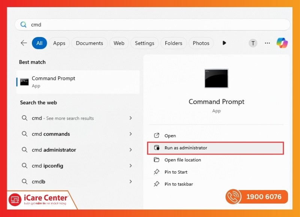
Task: Expand the 'cmd administrator' suggestion arrow
Action: (130, 150)
